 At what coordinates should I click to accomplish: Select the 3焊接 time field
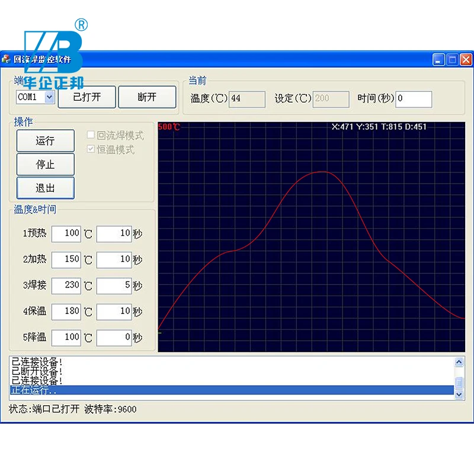coord(114,286)
